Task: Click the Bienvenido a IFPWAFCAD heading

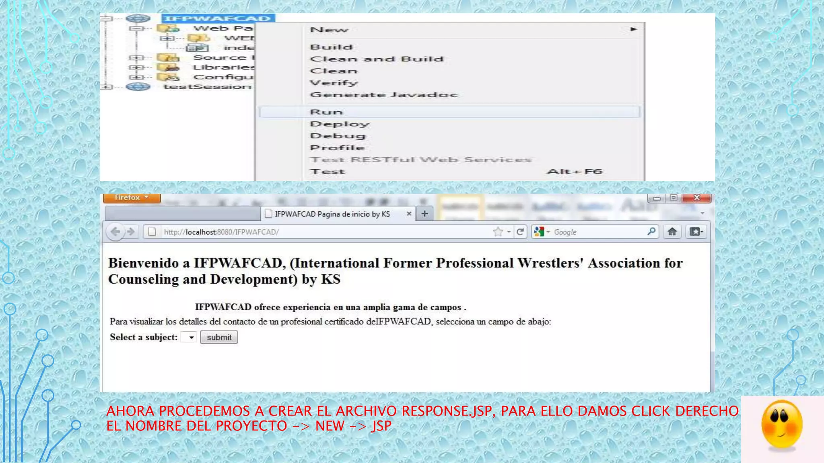Action: tap(396, 271)
